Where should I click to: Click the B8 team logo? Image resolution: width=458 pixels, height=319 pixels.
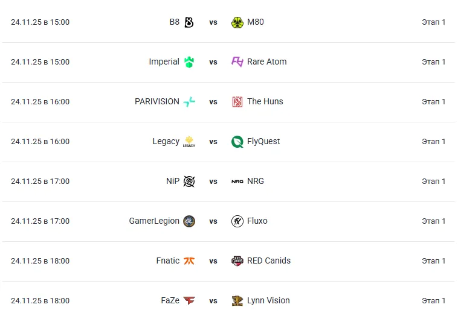click(189, 22)
